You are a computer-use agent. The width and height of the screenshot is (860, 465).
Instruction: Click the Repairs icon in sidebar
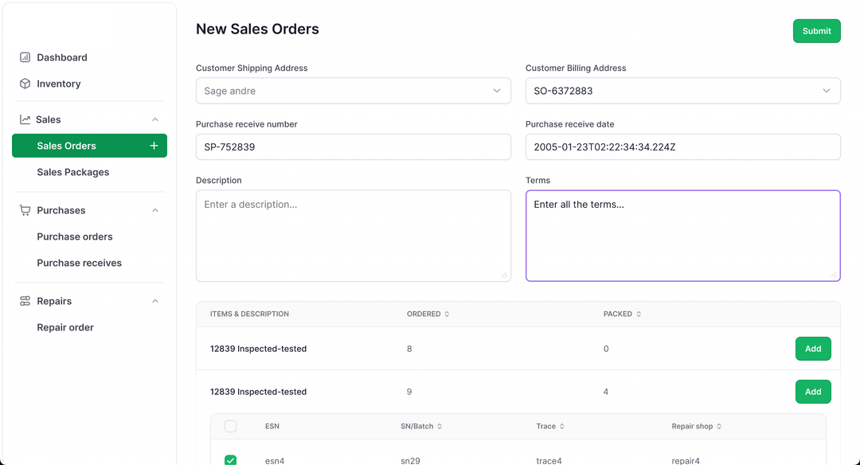tap(25, 301)
